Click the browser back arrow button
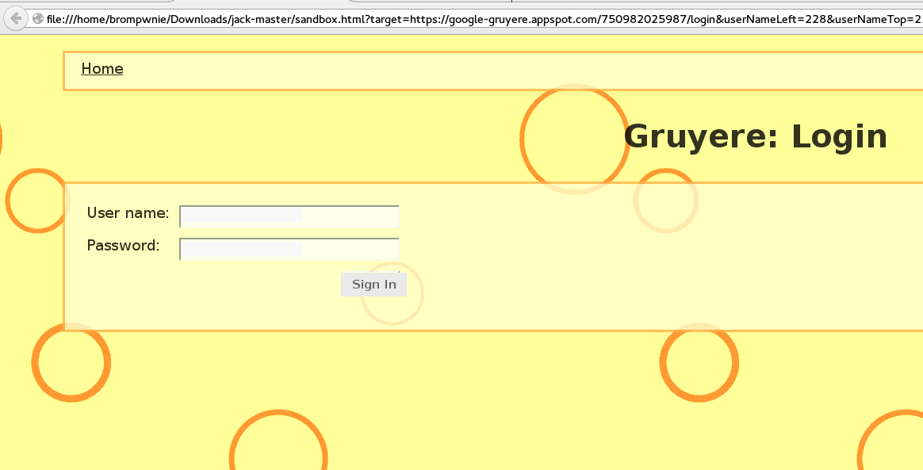The width and height of the screenshot is (923, 470). click(x=14, y=18)
